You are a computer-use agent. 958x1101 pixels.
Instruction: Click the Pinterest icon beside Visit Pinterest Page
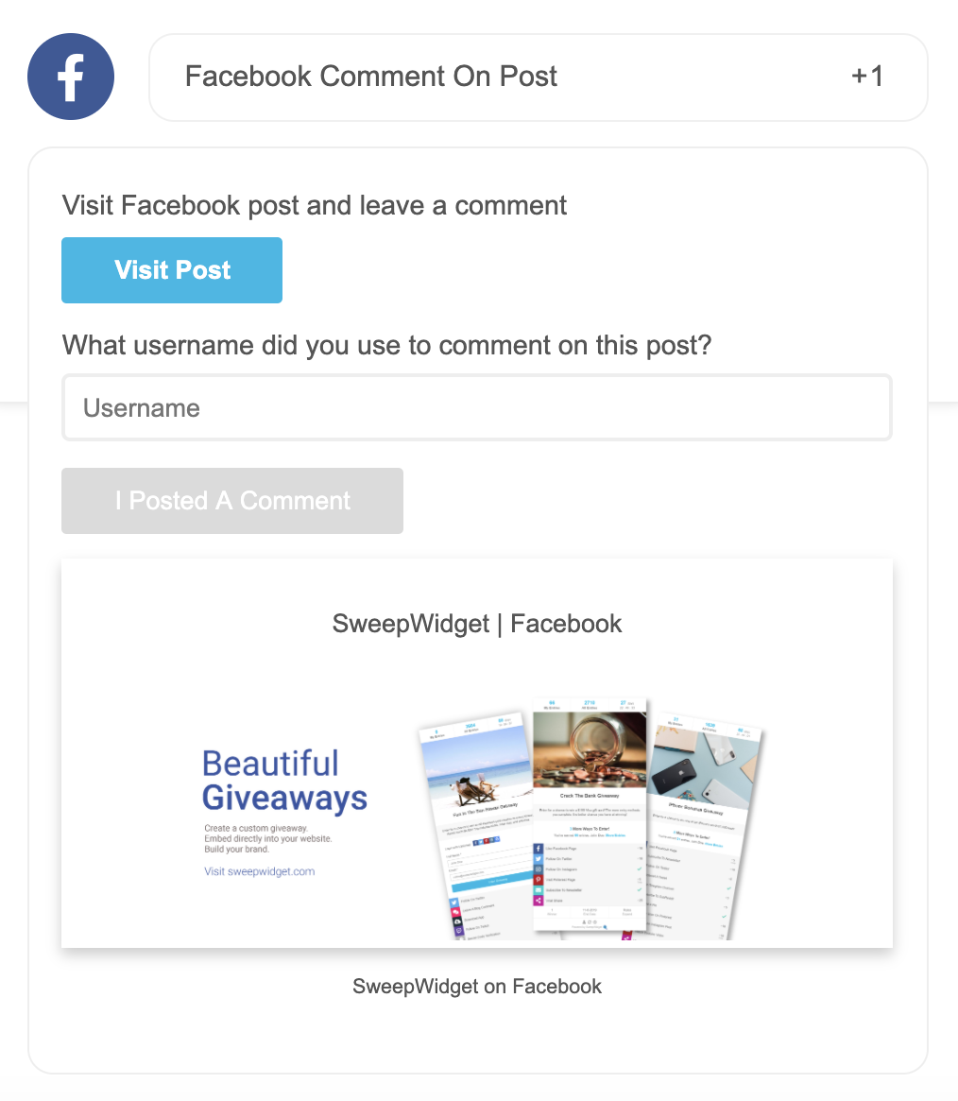tap(538, 880)
